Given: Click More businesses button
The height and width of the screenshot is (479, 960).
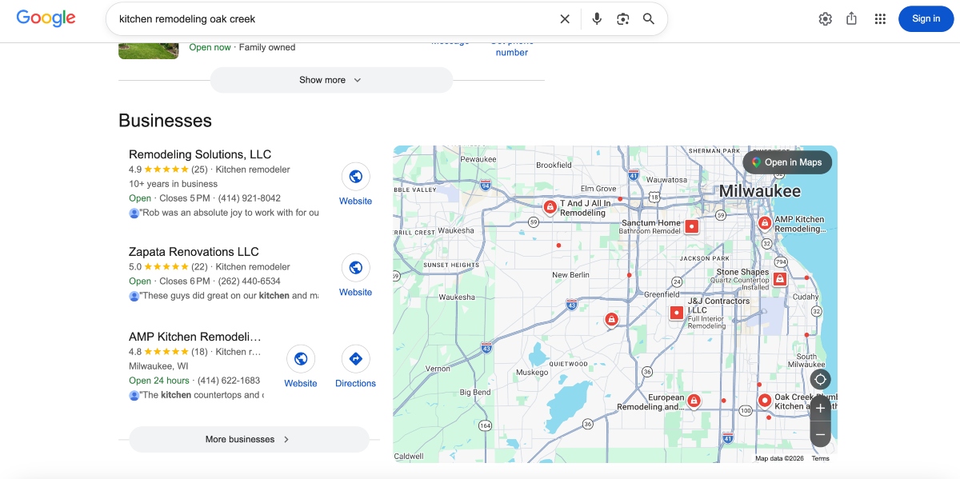Looking at the screenshot, I should coord(249,439).
